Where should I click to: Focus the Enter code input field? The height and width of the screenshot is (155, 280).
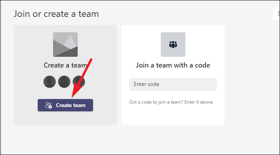tap(173, 84)
